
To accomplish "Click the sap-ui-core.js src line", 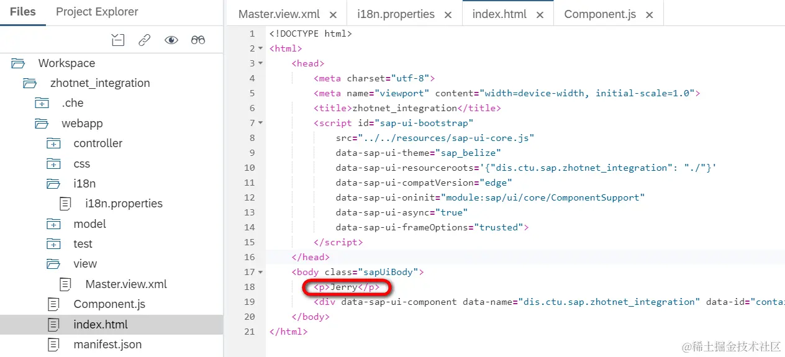I will (x=435, y=138).
